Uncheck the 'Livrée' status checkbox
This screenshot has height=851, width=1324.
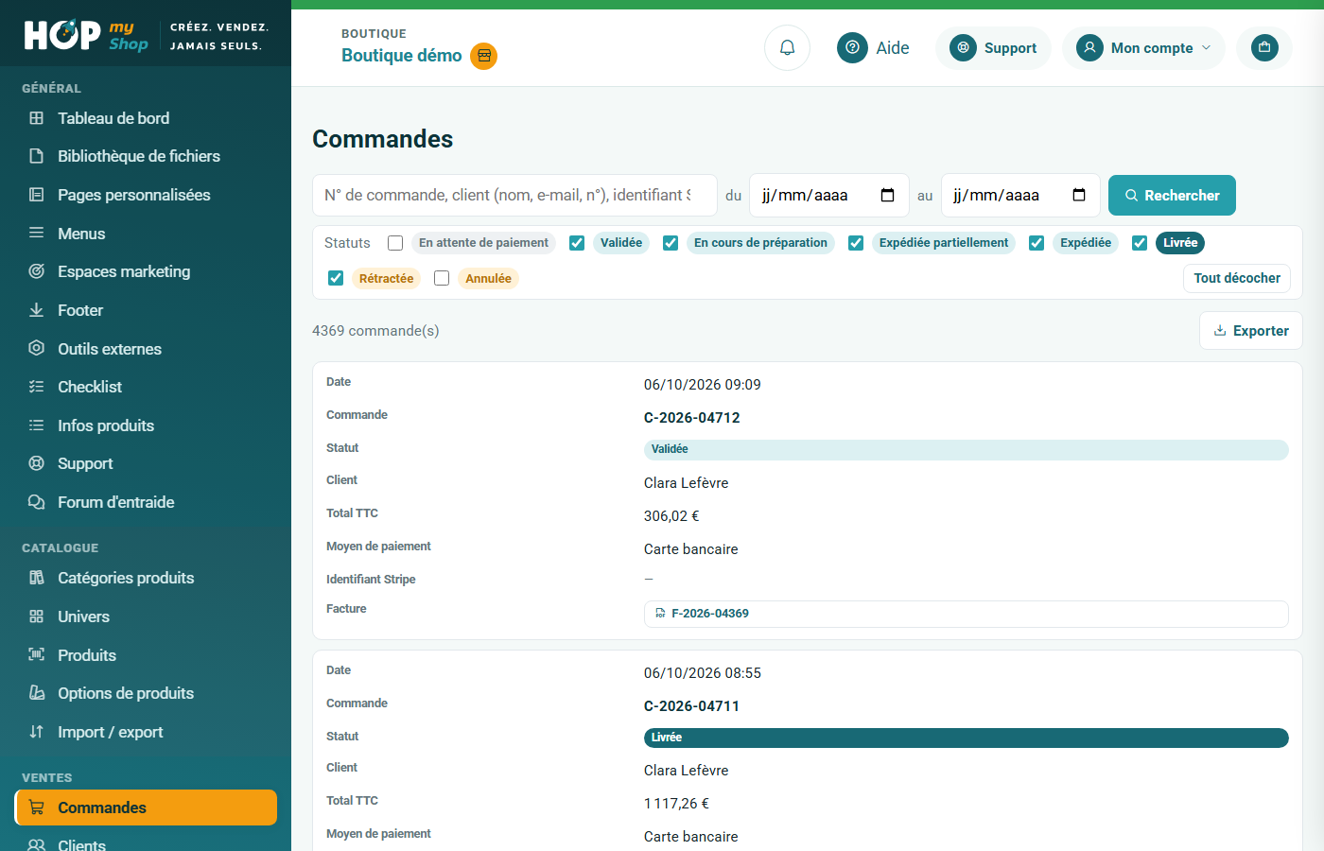(x=1140, y=243)
